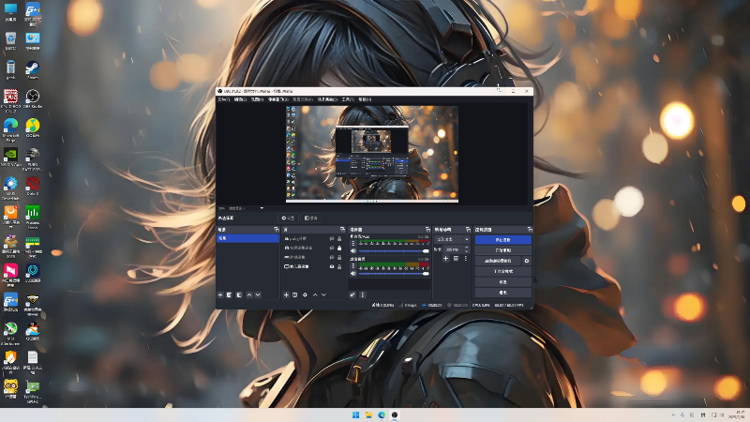This screenshot has height=422, width=750.
Task: Adjust the Desktop Audio volume slider
Action: click(393, 274)
